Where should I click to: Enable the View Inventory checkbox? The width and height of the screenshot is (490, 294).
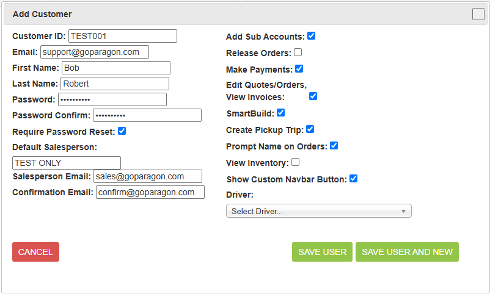click(x=295, y=162)
